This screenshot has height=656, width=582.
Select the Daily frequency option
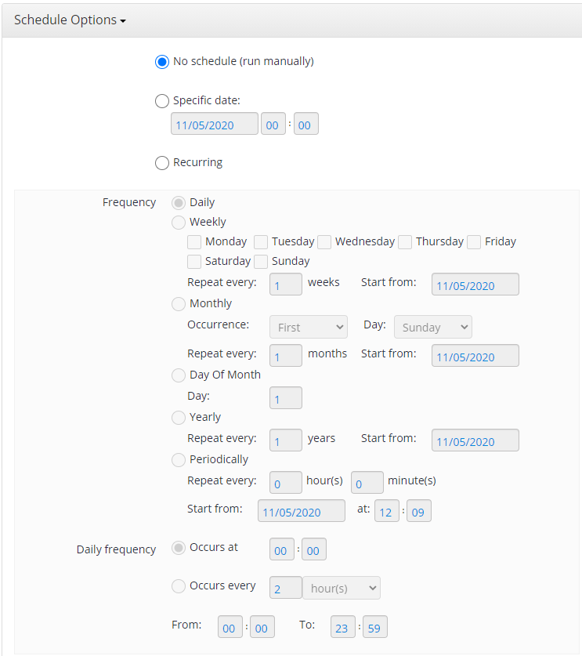point(178,202)
